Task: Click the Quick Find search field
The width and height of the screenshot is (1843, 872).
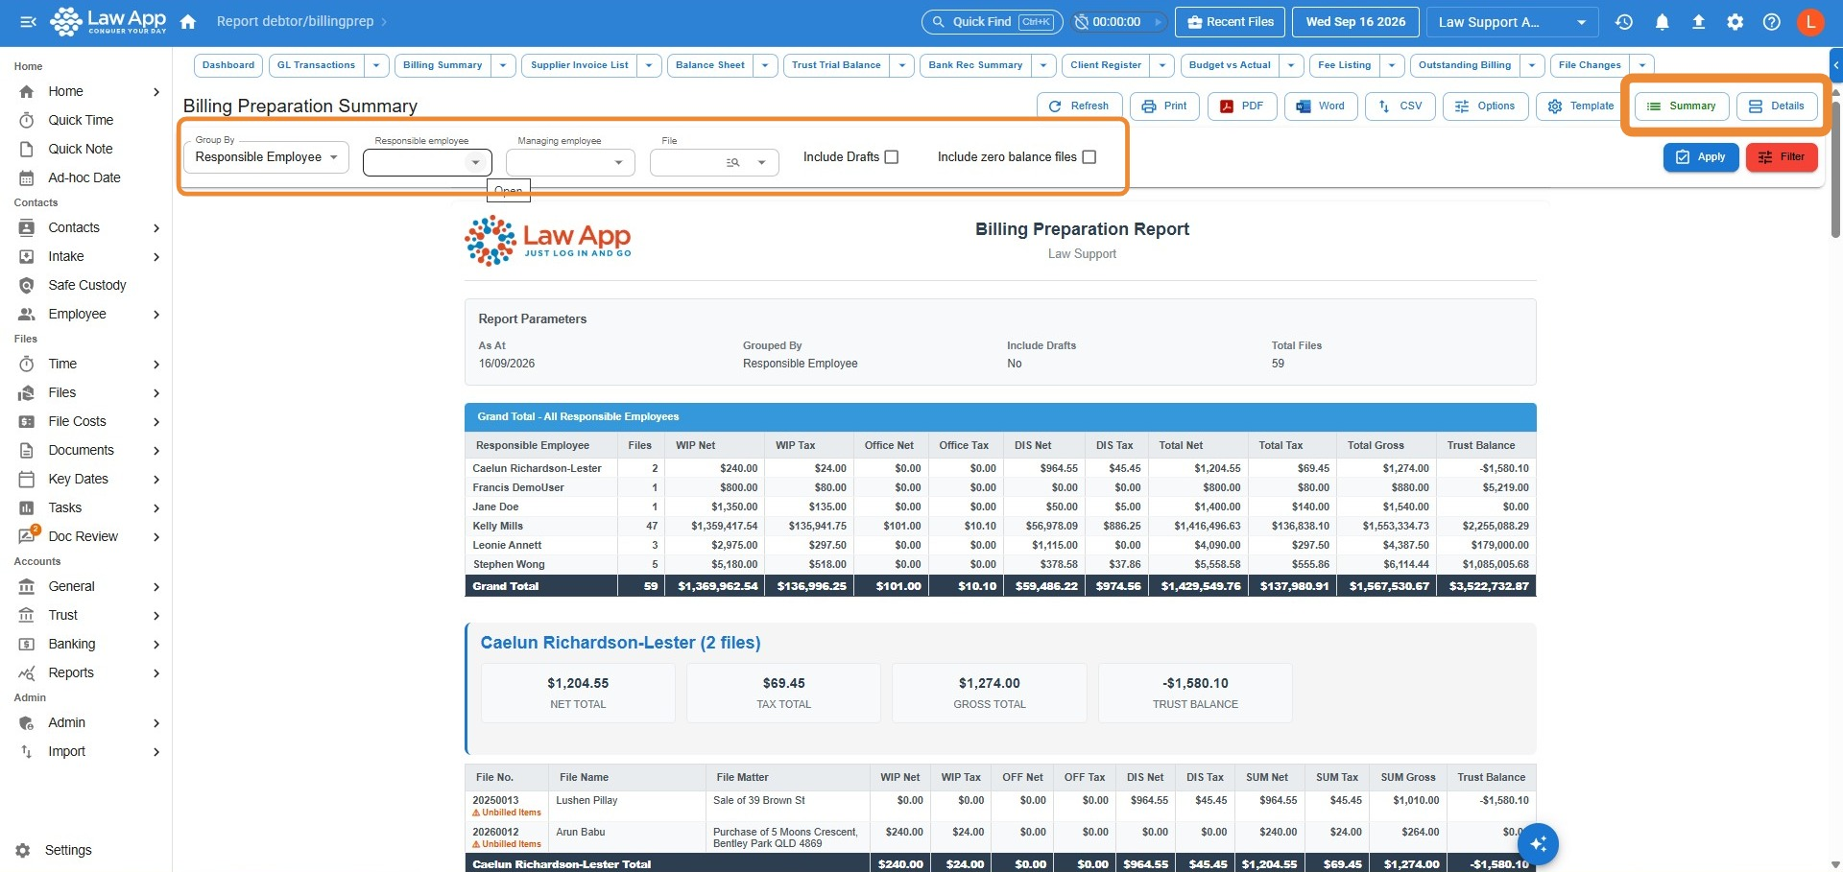Action: 992,21
